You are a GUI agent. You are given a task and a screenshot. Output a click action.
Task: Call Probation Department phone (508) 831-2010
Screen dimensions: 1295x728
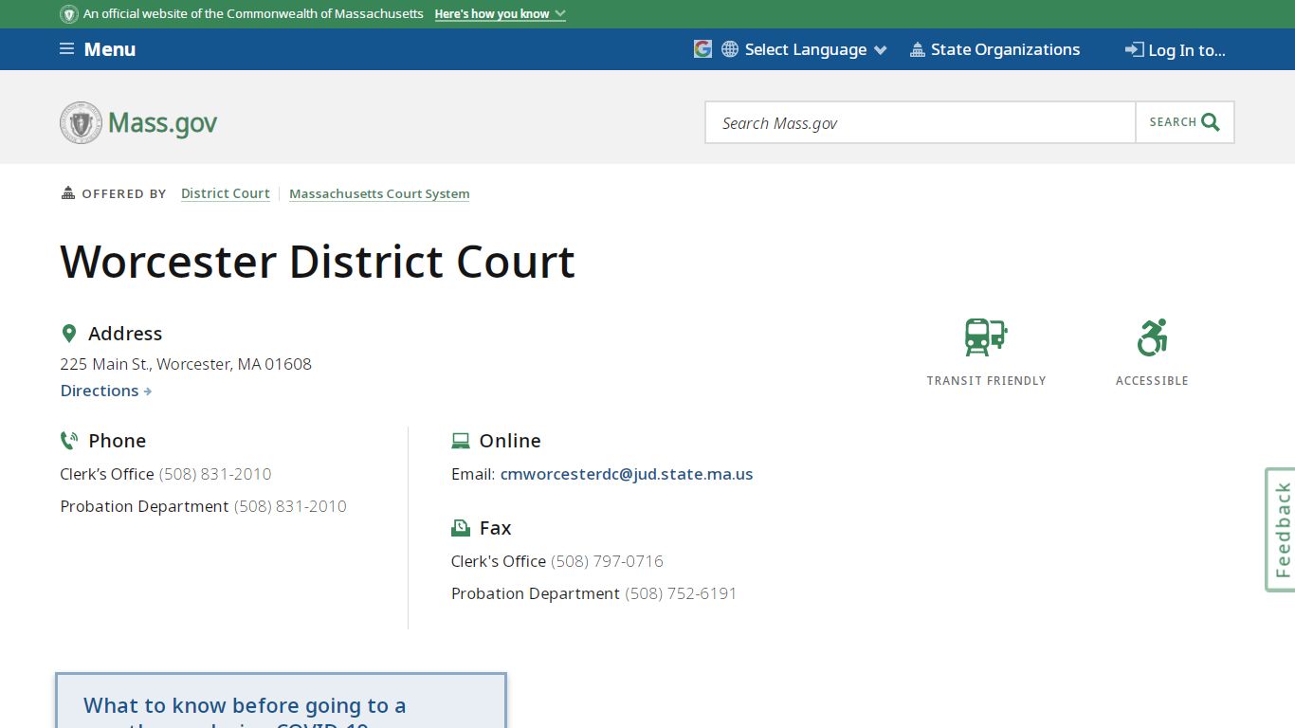(x=290, y=506)
